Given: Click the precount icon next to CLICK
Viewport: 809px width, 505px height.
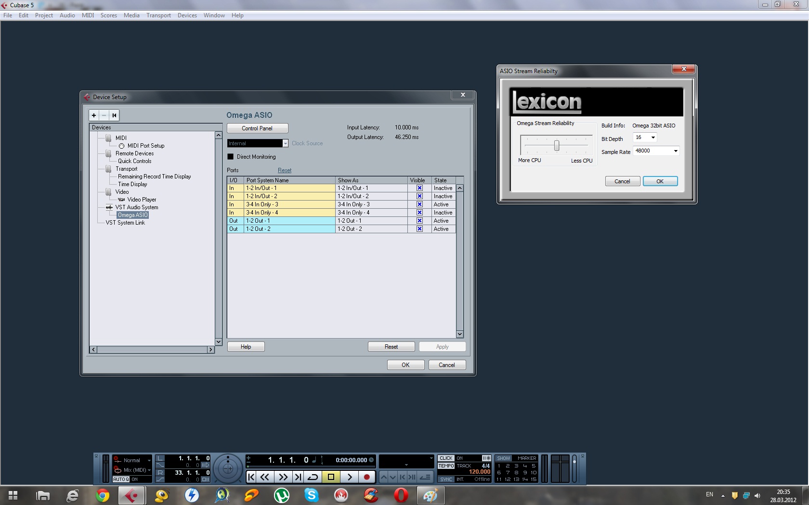Looking at the screenshot, I should 486,458.
